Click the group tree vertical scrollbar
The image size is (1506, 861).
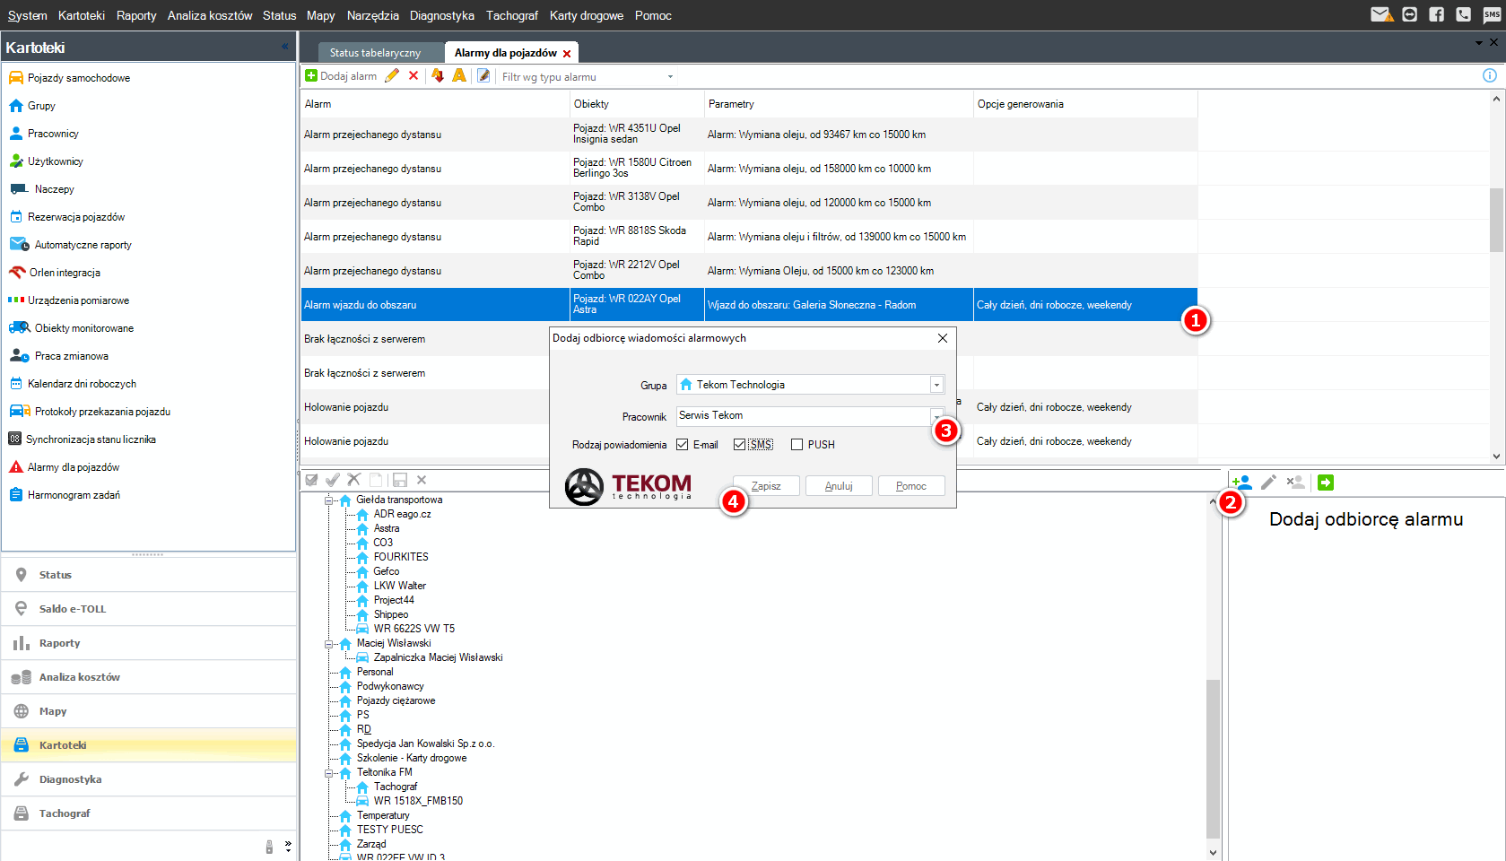click(x=1213, y=758)
